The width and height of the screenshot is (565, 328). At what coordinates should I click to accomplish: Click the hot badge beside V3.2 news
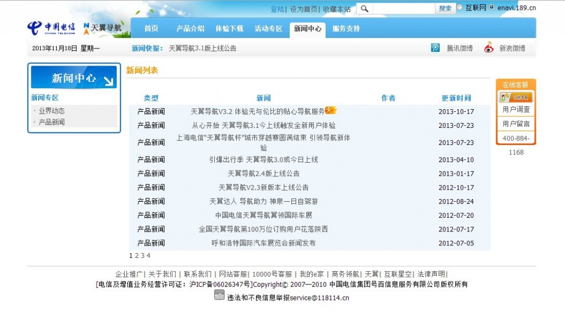331,110
